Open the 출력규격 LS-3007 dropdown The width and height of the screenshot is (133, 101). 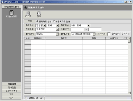pos(94,34)
